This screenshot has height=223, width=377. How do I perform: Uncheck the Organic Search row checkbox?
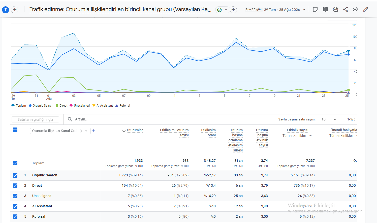click(x=15, y=175)
